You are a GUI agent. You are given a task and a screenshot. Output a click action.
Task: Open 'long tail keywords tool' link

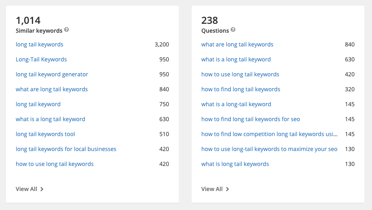click(x=45, y=134)
